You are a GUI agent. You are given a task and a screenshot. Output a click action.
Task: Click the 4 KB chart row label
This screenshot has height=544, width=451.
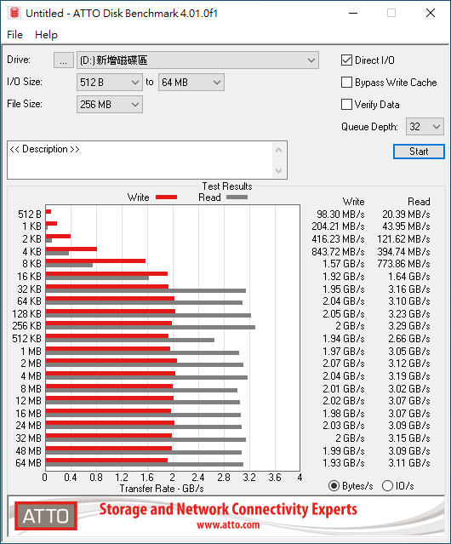click(31, 252)
